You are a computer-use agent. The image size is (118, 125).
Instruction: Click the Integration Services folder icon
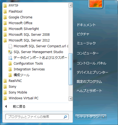10,69
